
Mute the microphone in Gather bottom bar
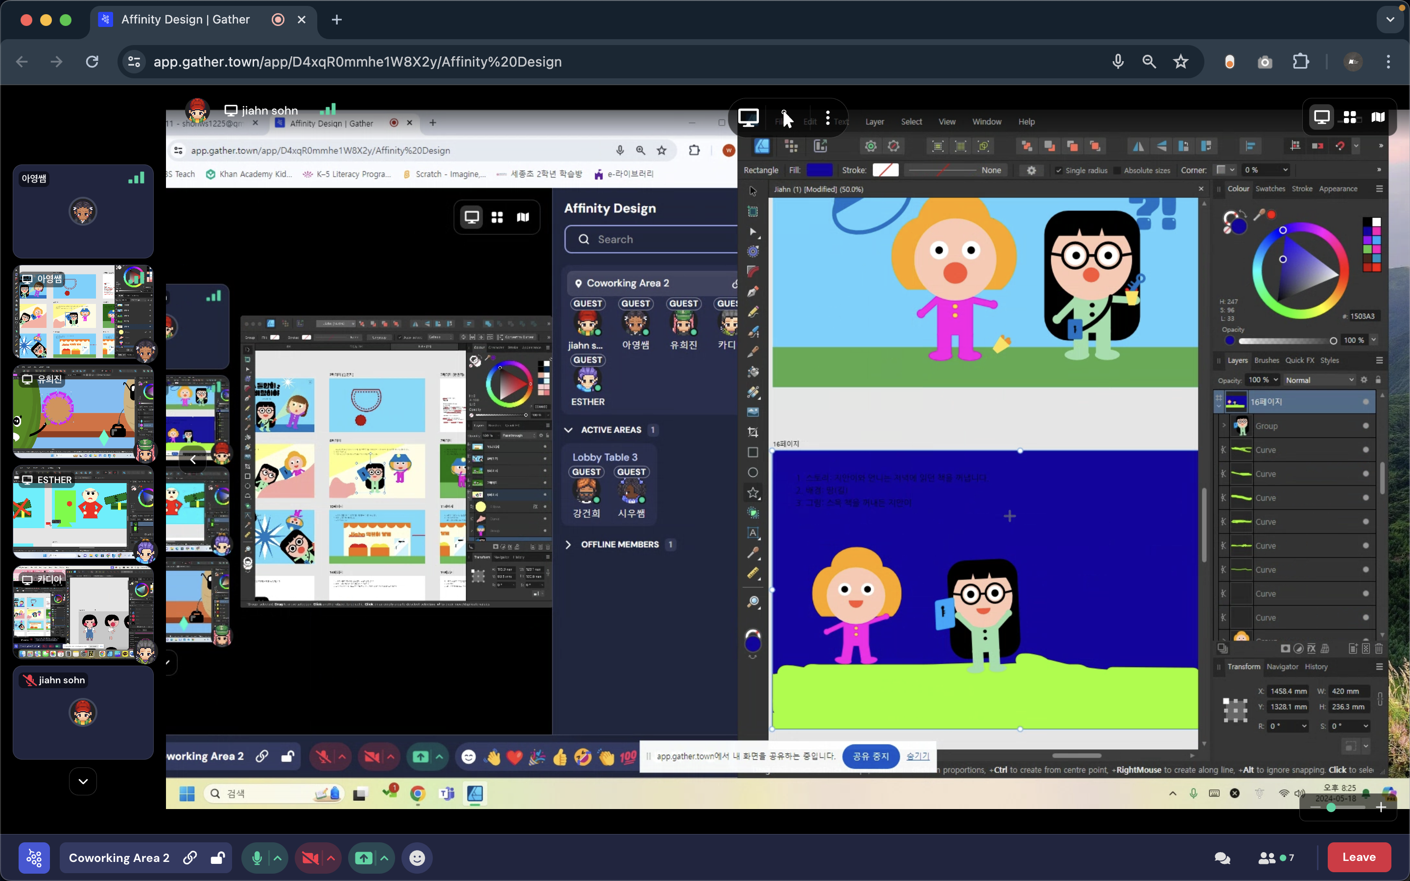click(257, 858)
